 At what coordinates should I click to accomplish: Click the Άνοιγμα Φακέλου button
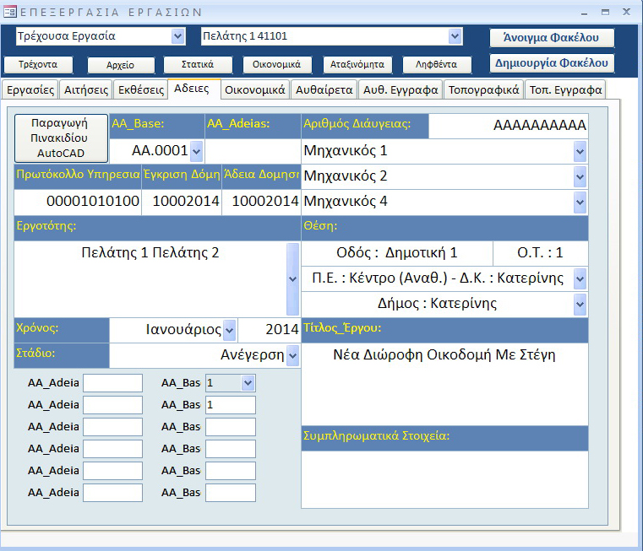coord(551,38)
